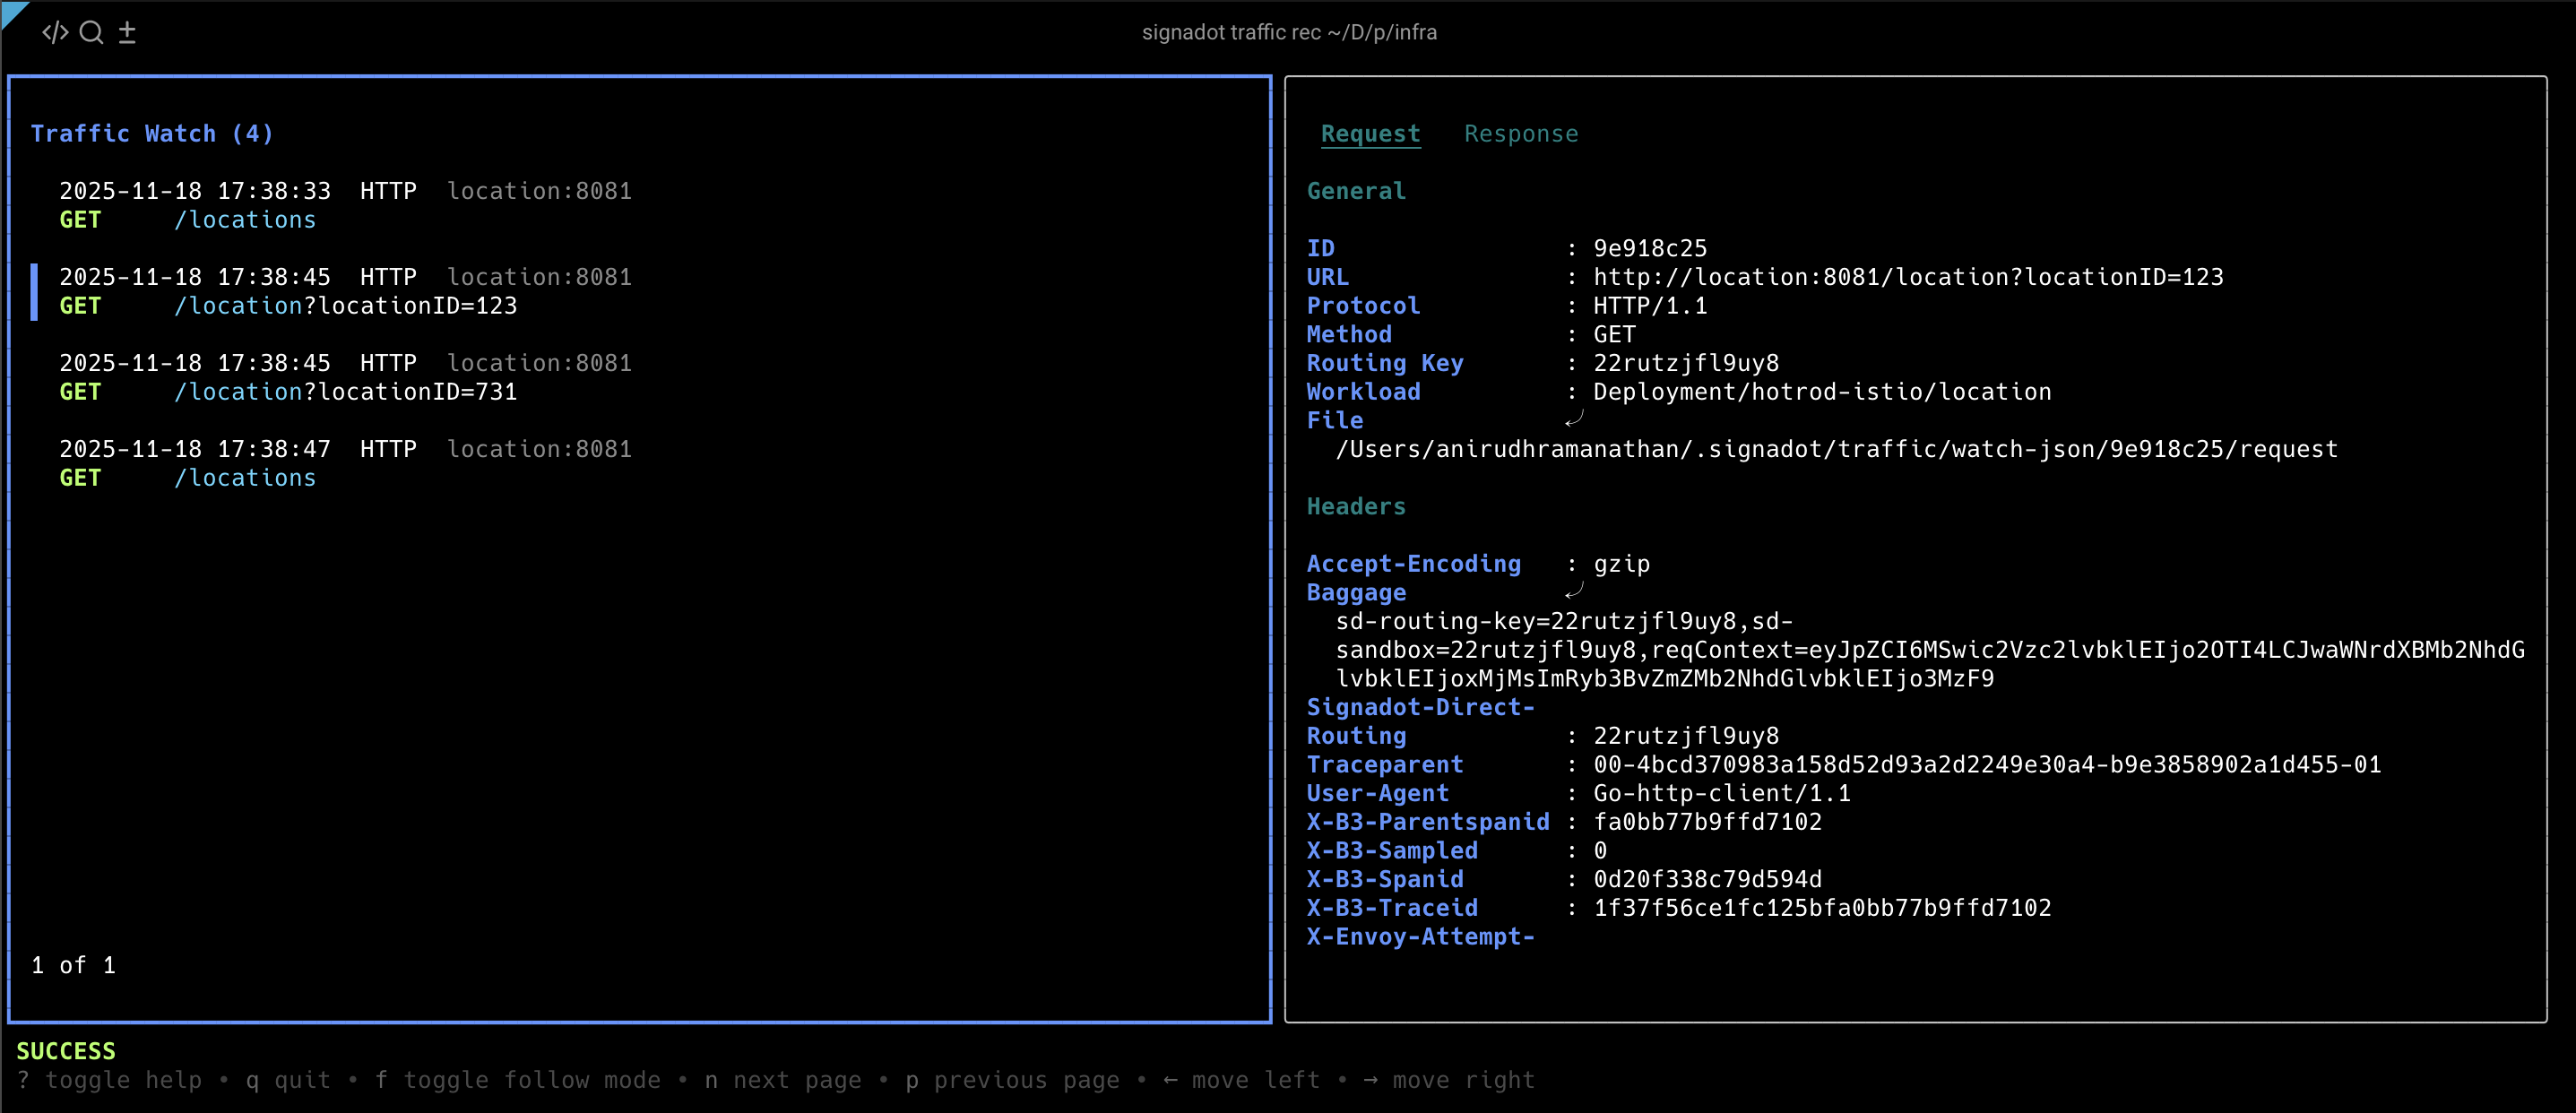Open the request file path link
Image resolution: width=2576 pixels, height=1113 pixels.
tap(1838, 448)
